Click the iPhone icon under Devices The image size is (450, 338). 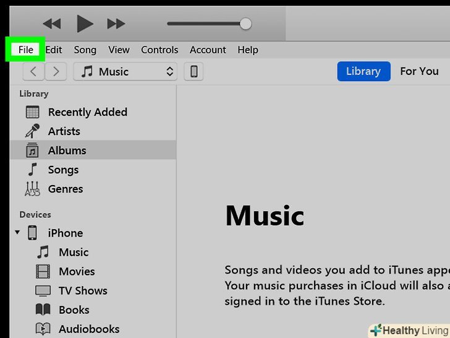(32, 233)
